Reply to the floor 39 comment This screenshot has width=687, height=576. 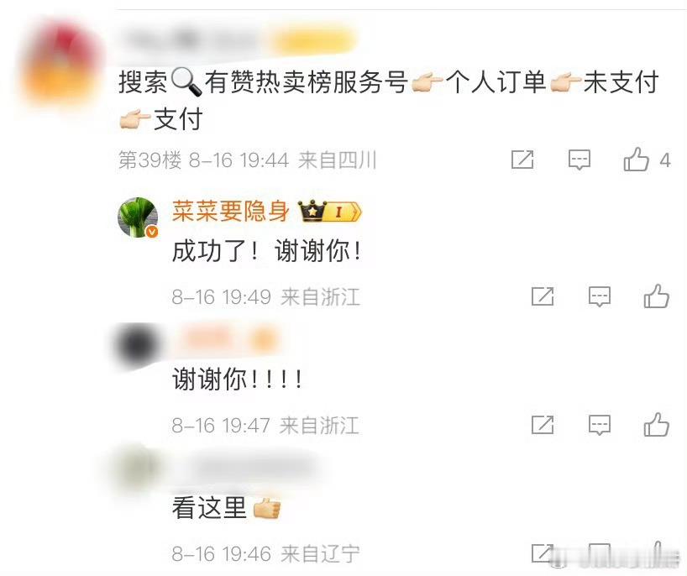coord(579,160)
